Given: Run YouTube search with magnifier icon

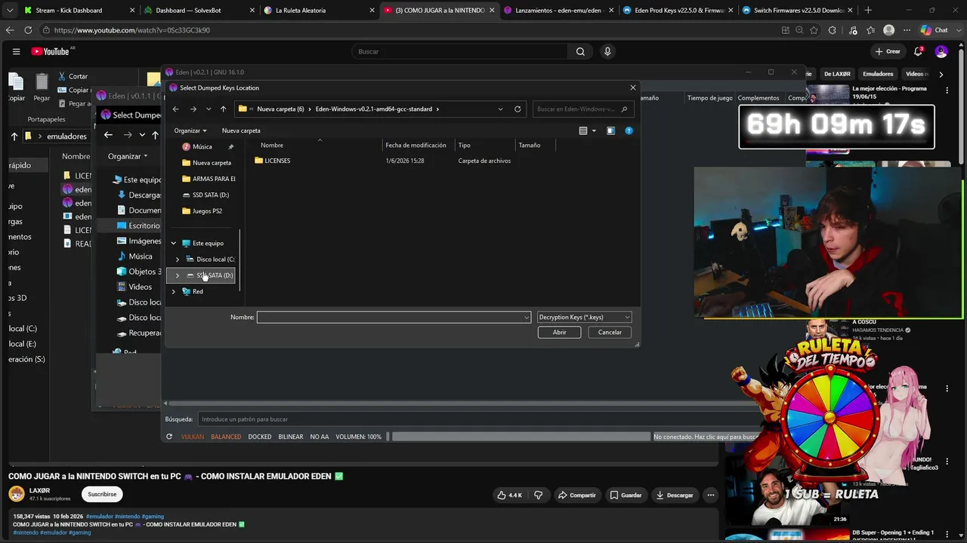Looking at the screenshot, I should [x=580, y=51].
